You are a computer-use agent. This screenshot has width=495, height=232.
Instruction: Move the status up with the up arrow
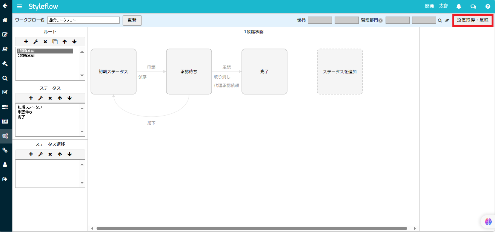(60, 98)
